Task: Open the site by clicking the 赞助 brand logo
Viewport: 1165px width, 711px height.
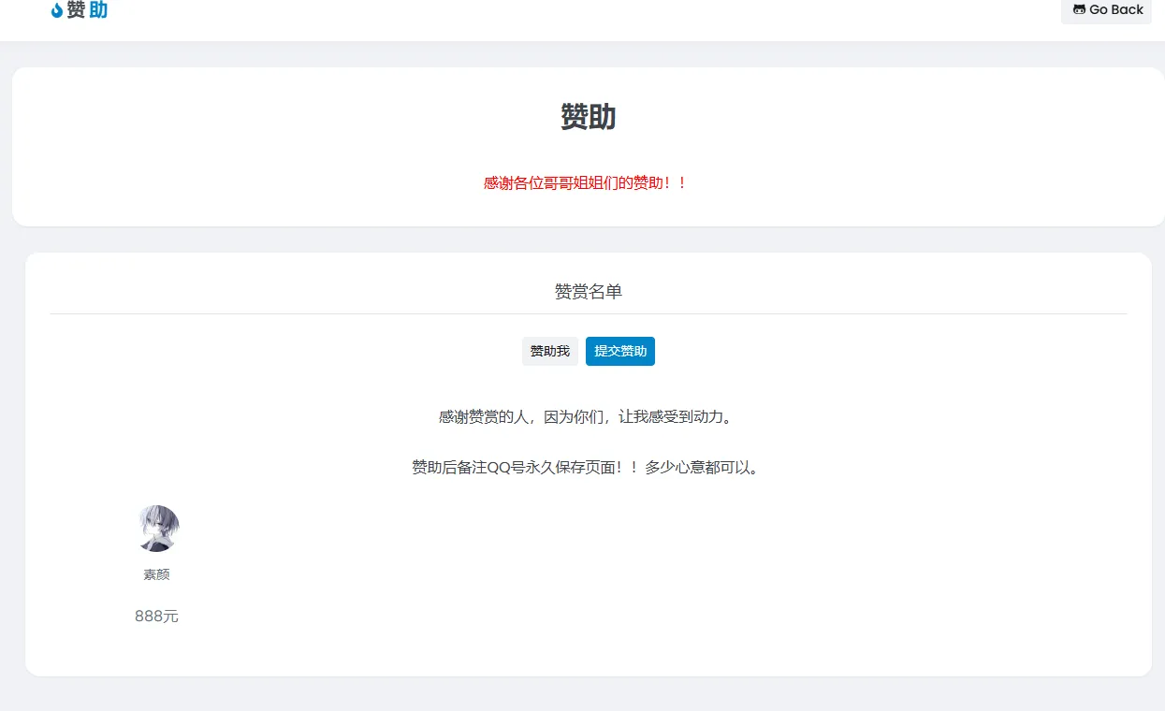Action: 86,10
